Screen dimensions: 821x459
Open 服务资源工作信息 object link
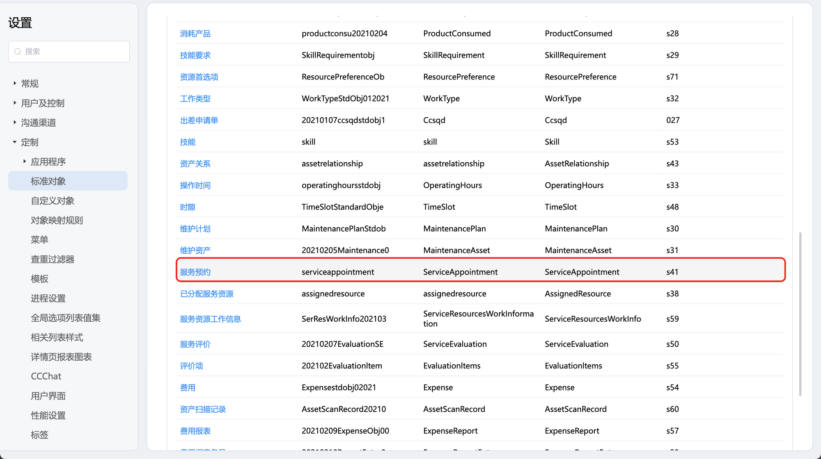pos(210,319)
